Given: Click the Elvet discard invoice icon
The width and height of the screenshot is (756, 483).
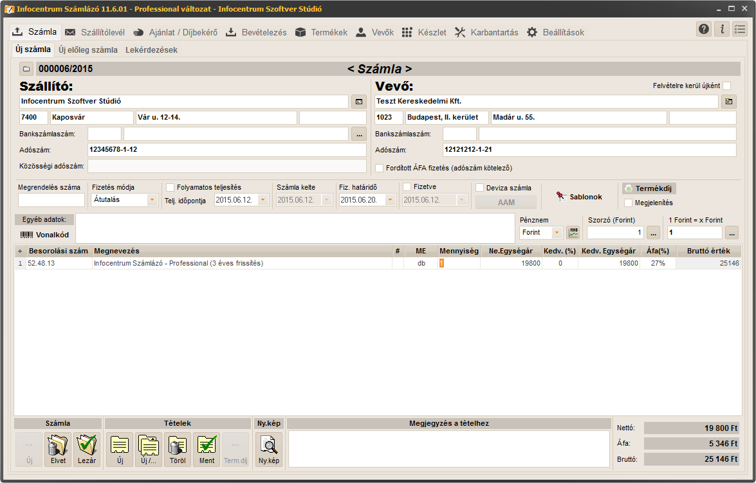Looking at the screenshot, I should coord(58,450).
